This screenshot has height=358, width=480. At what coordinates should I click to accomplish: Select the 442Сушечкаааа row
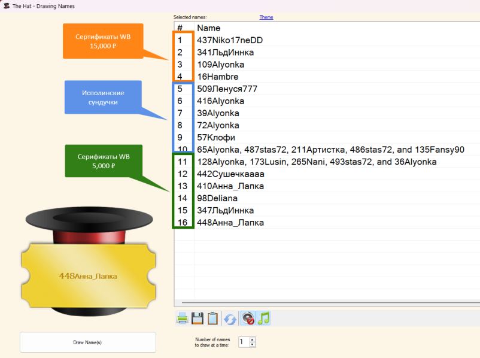[230, 174]
